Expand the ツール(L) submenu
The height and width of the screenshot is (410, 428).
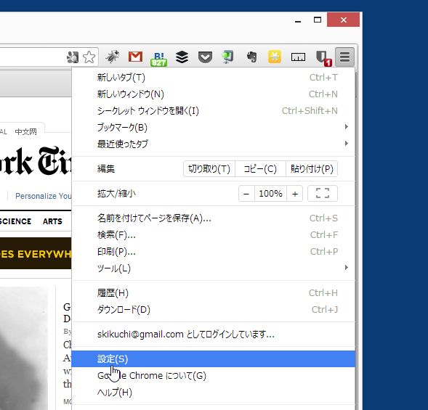pyautogui.click(x=214, y=268)
